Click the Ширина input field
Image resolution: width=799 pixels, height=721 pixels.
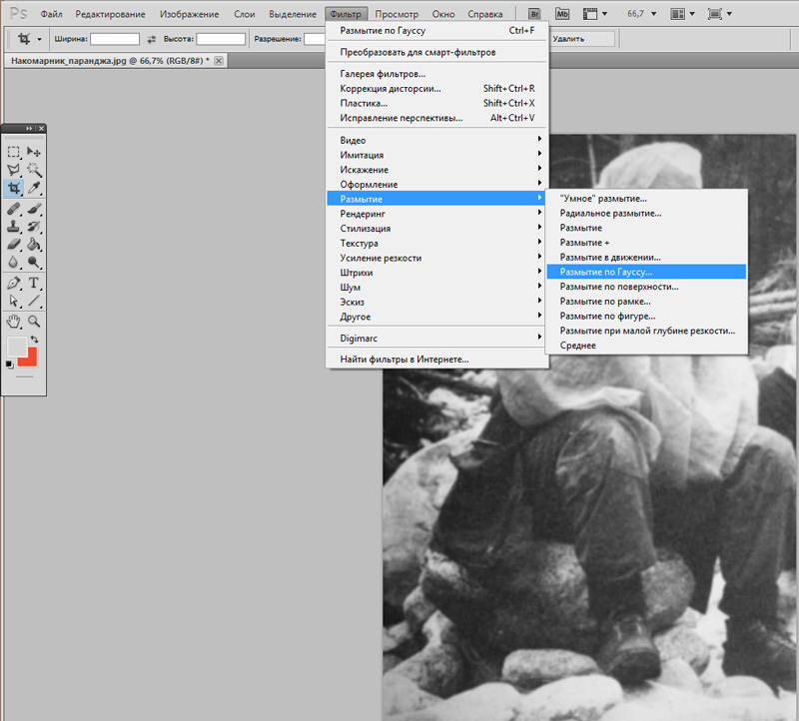[x=115, y=39]
